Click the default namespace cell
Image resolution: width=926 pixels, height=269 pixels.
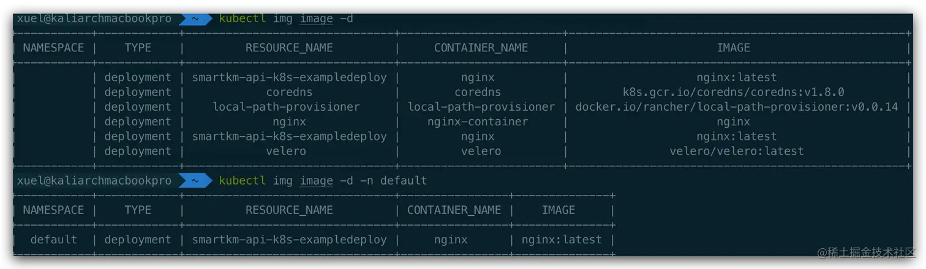54,240
